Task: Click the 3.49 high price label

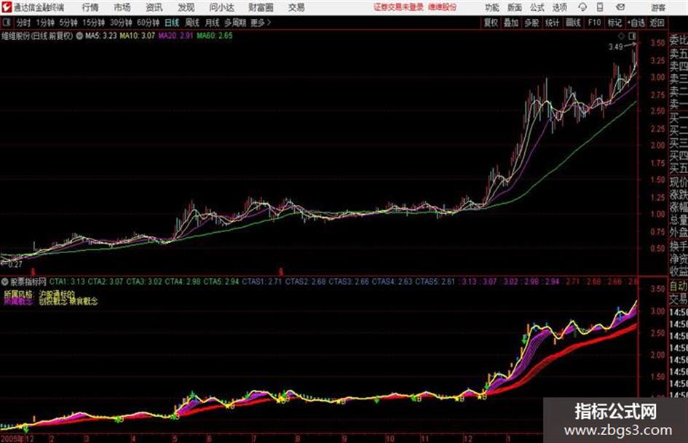Action: (616, 47)
